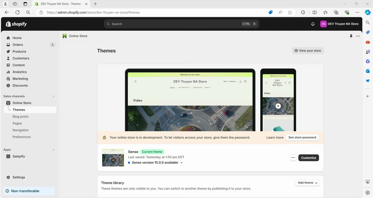Open the browser Favorites list icon

point(325,12)
